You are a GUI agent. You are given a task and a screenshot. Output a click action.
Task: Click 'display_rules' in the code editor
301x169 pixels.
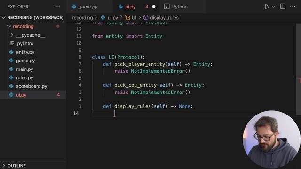(133, 106)
